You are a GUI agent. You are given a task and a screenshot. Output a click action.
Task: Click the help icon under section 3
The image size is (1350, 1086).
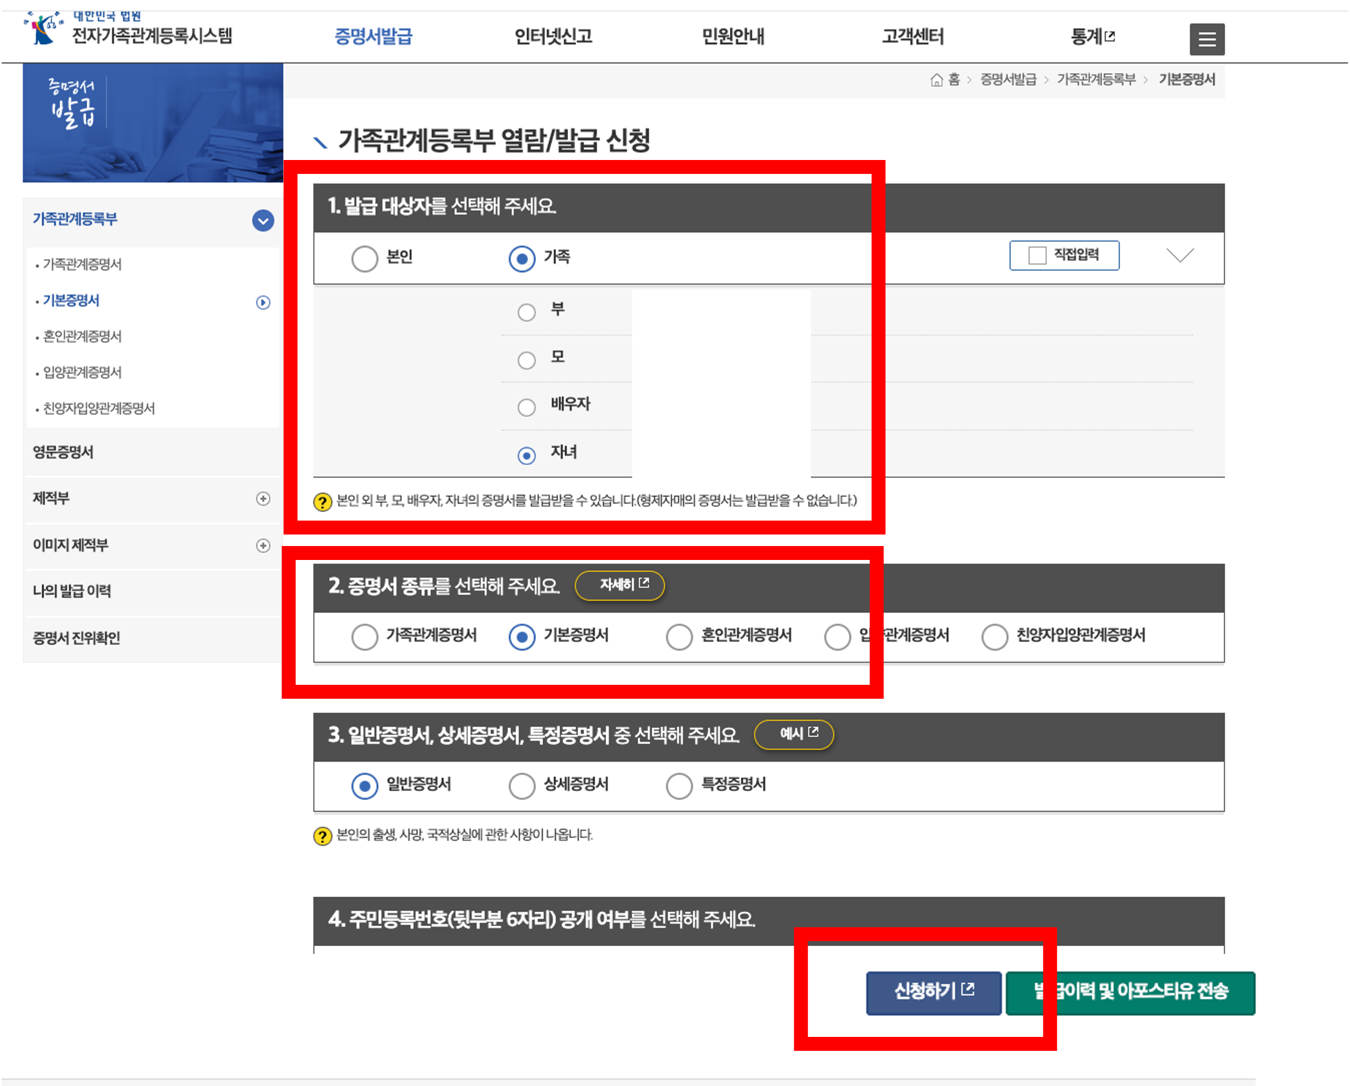pyautogui.click(x=321, y=837)
